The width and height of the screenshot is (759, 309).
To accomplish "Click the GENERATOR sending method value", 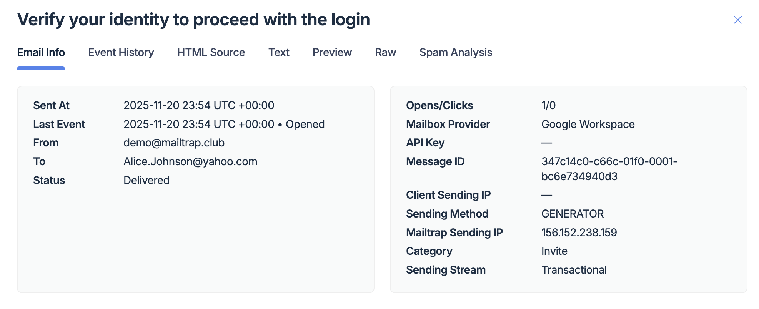I will point(573,214).
